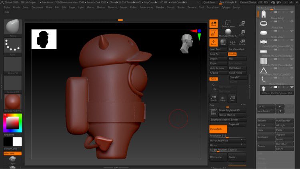Open the Zplugin menu
This screenshot has height=169, width=300.
pyautogui.click(x=225, y=7)
